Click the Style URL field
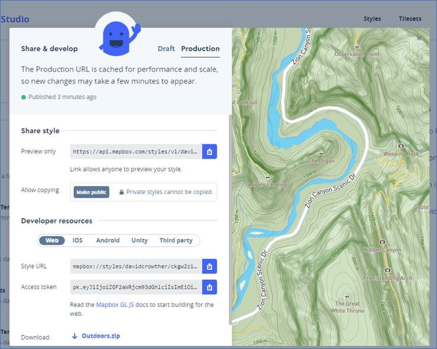Screen dimensions: 437x349 pos(136,267)
